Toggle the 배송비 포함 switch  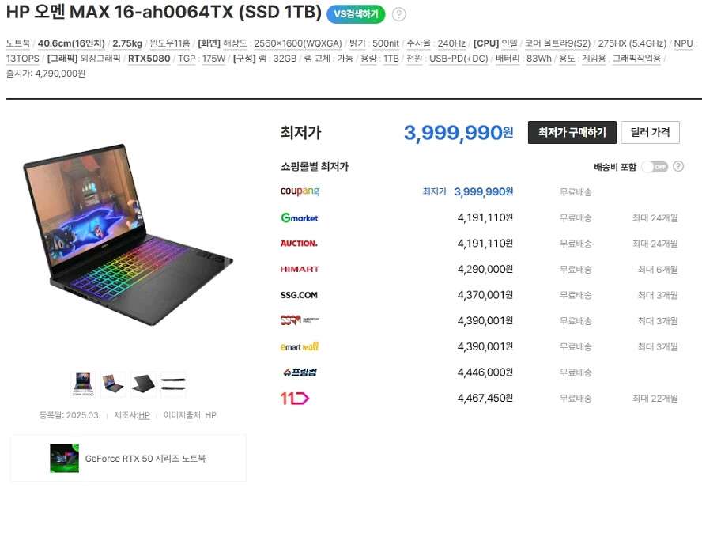[x=655, y=167]
